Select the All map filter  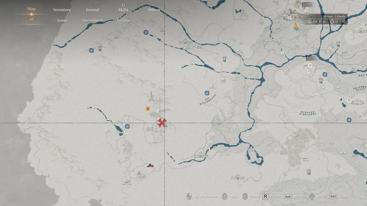(x=31, y=20)
